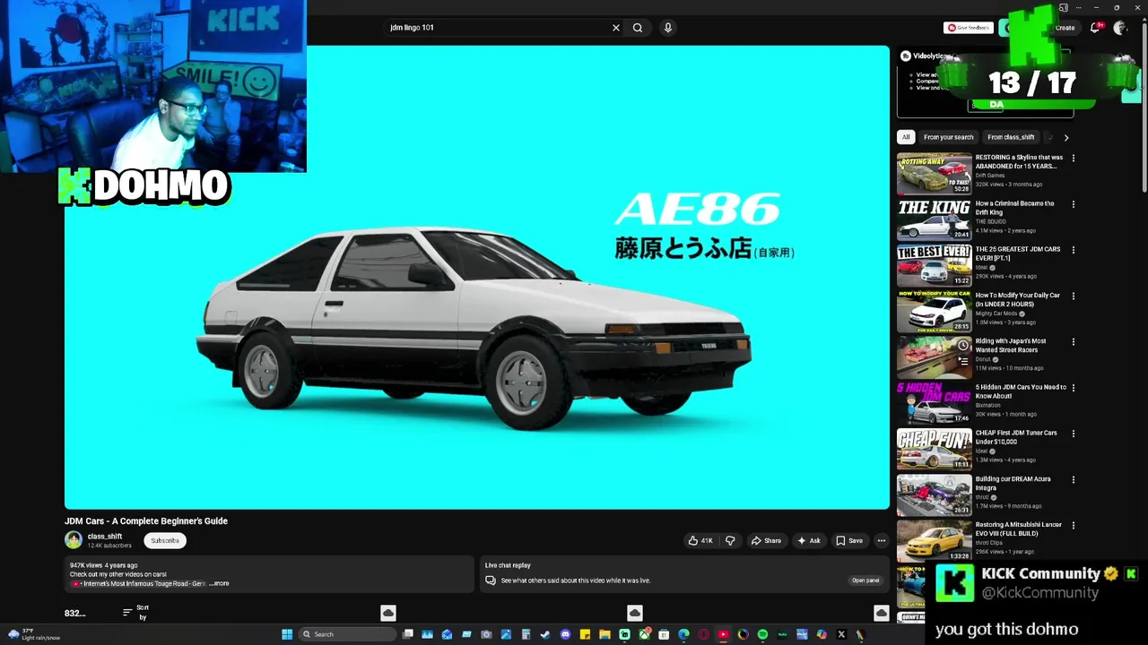Expand description with ...more
The height and width of the screenshot is (645, 1148).
219,583
